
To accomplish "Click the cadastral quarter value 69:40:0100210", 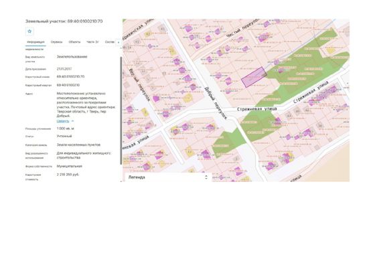I will tap(68, 85).
